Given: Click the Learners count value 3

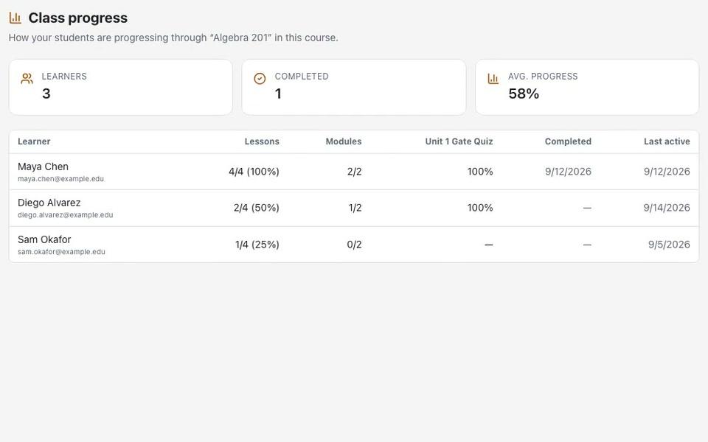Looking at the screenshot, I should point(46,94).
